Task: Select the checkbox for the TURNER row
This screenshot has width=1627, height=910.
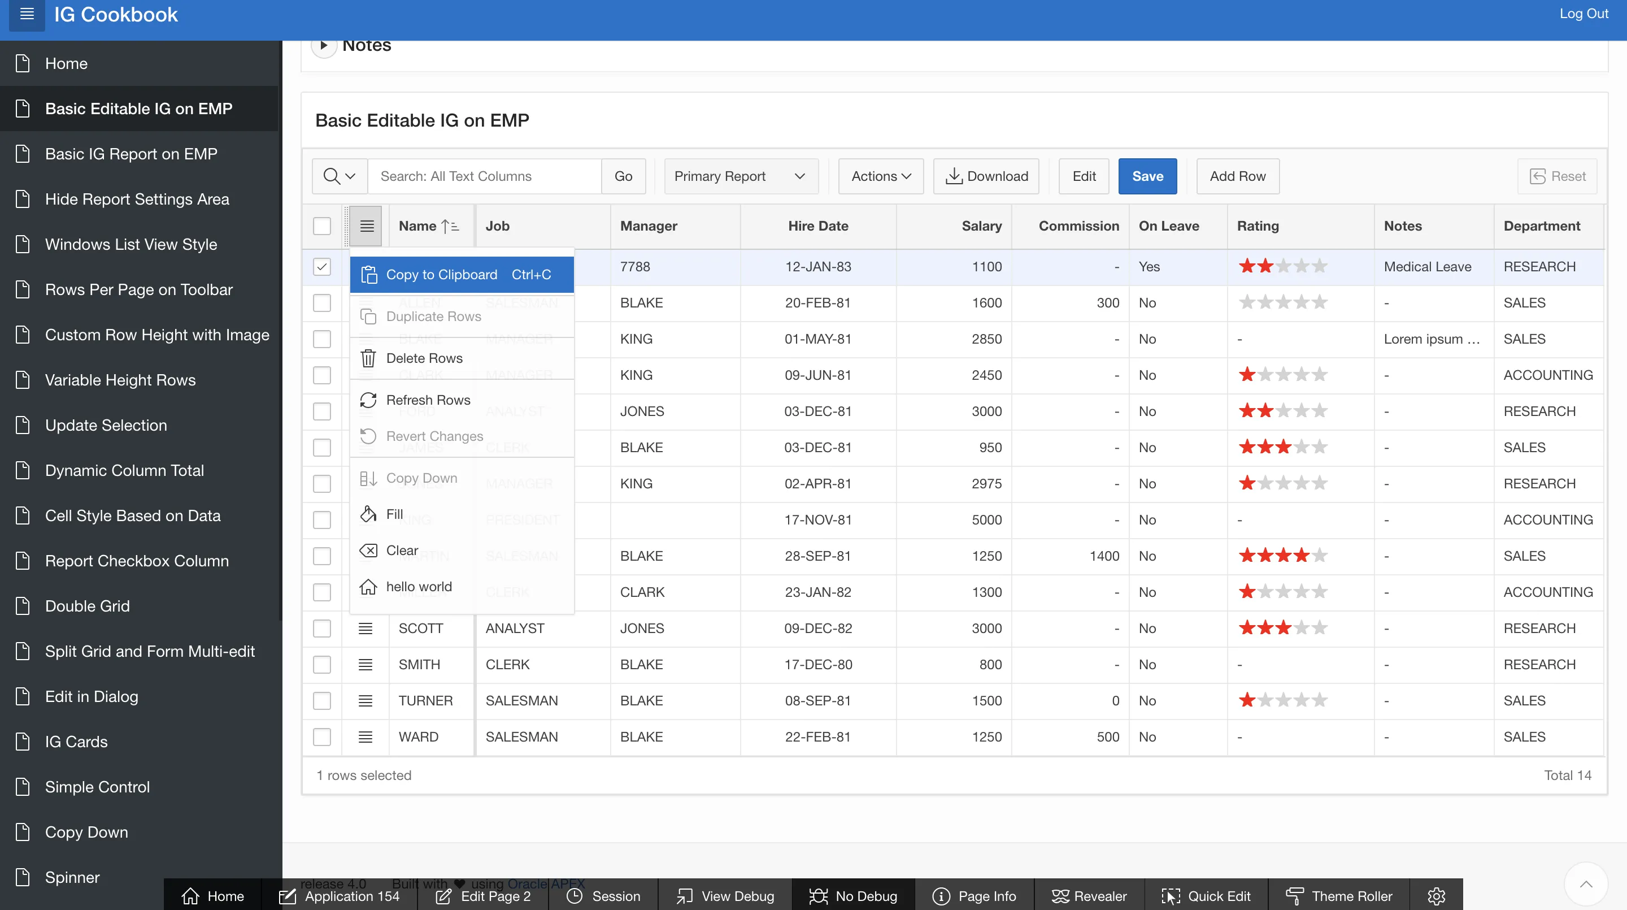Action: click(x=322, y=701)
